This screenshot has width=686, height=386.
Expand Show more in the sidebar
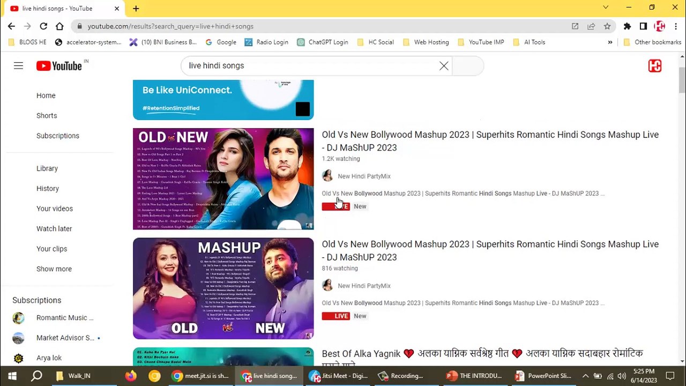54,269
